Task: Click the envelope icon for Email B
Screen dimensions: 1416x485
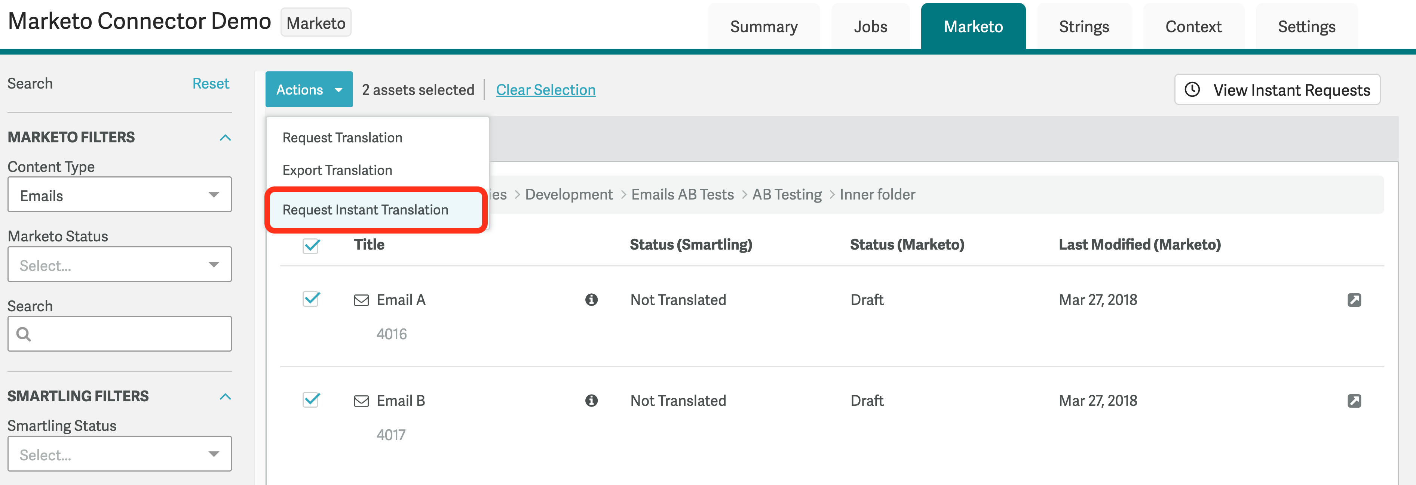Action: coord(361,401)
